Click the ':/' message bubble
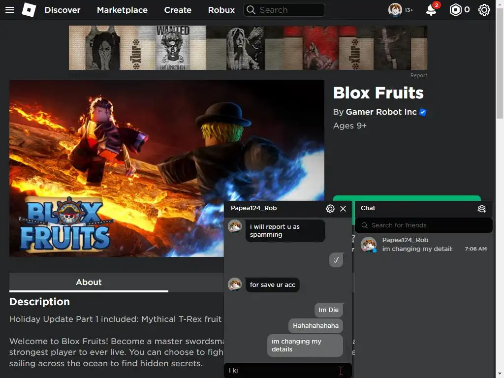This screenshot has width=504, height=378. coord(336,260)
